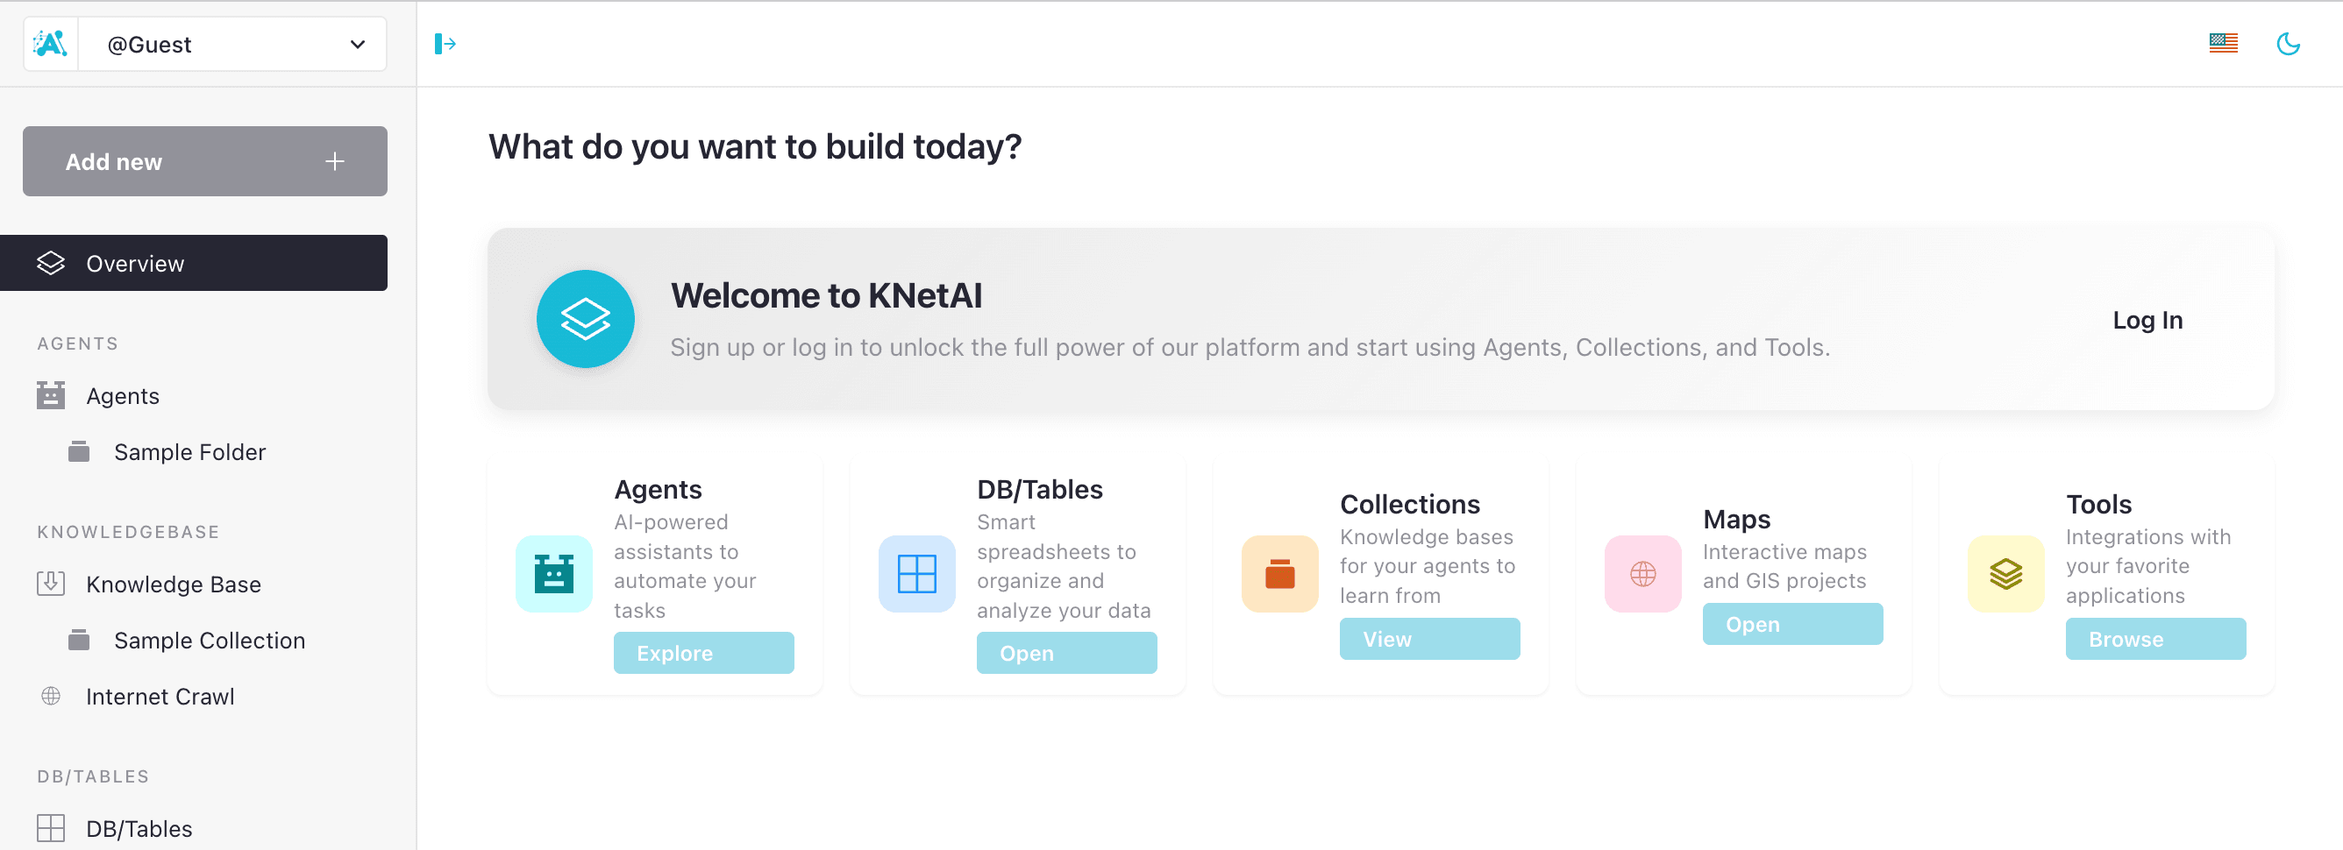Select Overview in the sidebar
Image resolution: width=2343 pixels, height=850 pixels.
(194, 263)
